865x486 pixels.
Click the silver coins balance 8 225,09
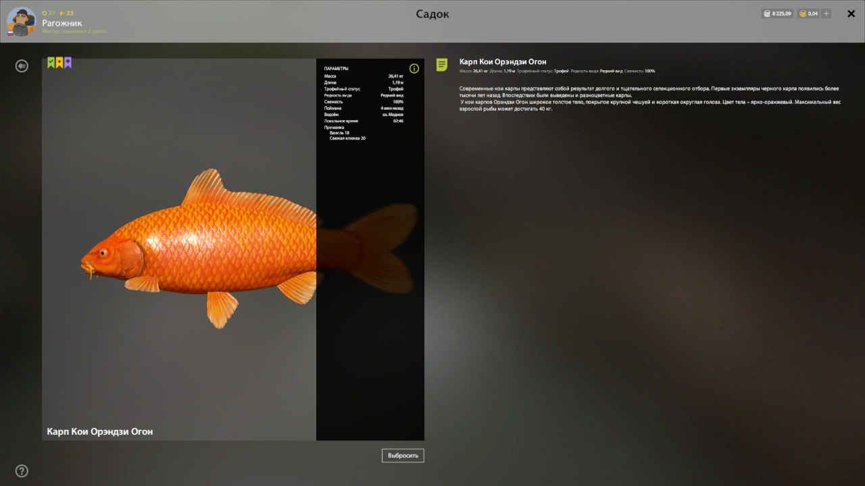(x=776, y=13)
